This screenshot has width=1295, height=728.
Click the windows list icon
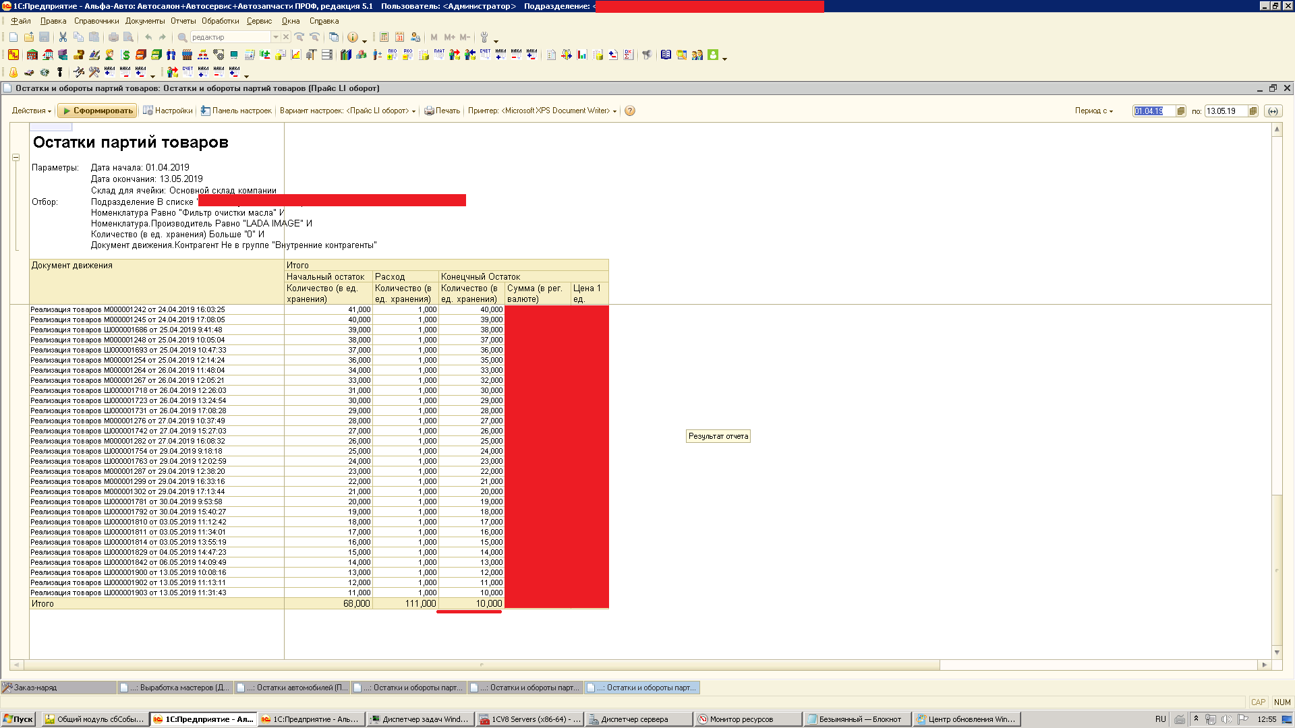(x=333, y=37)
